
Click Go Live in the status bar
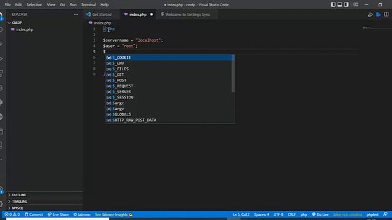(320, 215)
